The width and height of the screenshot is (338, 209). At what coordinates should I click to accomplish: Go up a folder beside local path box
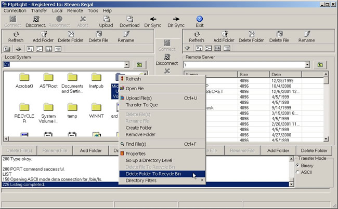tap(139, 65)
